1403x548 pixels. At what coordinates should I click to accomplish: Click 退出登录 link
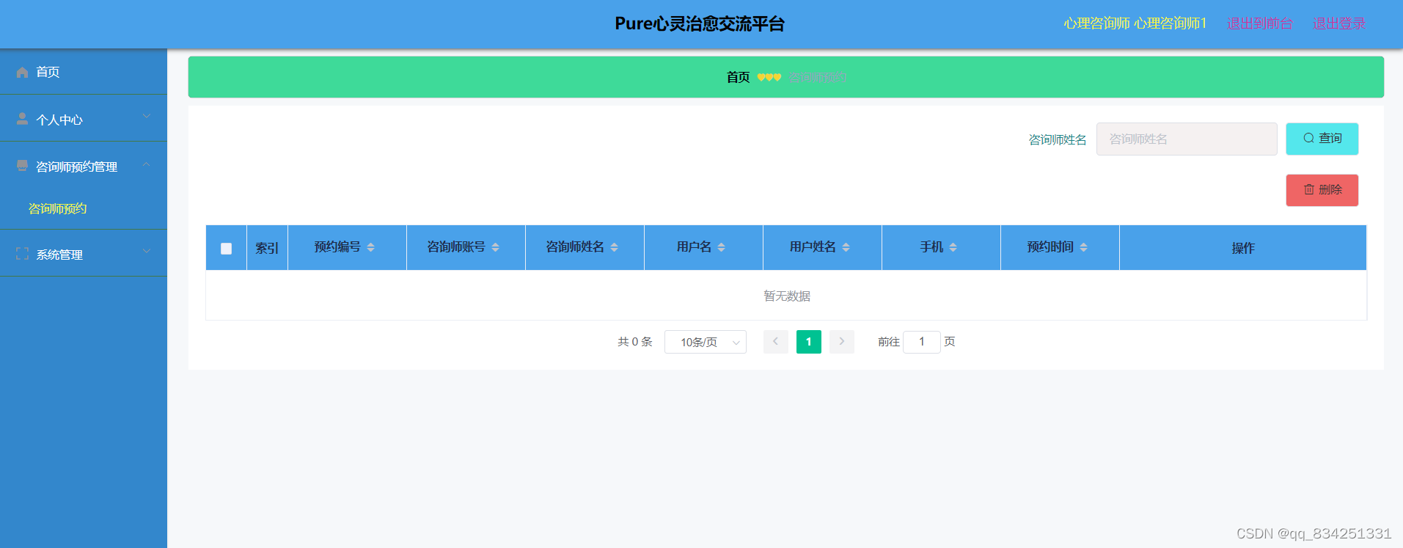[x=1339, y=23]
